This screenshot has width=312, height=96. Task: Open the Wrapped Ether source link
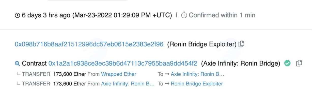tap(119, 74)
